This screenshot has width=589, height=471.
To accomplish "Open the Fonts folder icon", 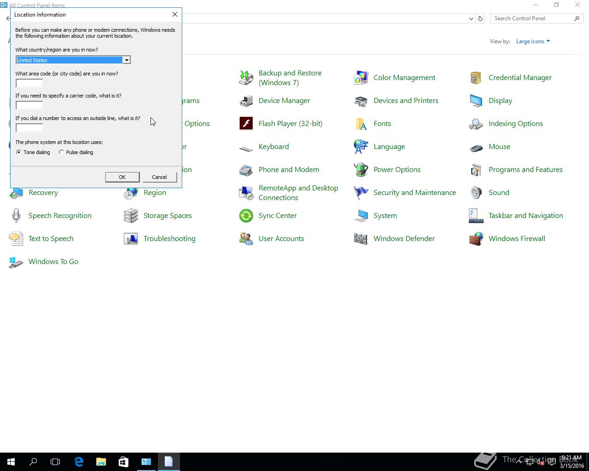I will pyautogui.click(x=361, y=124).
